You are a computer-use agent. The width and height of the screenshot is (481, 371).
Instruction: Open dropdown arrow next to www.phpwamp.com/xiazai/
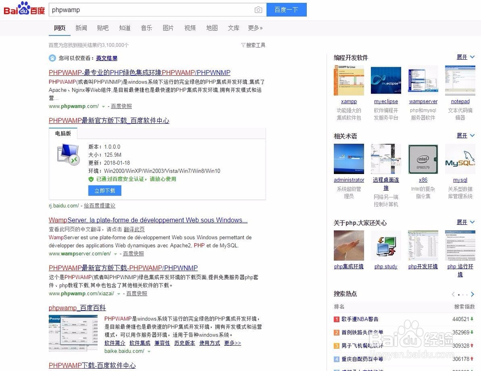(119, 294)
